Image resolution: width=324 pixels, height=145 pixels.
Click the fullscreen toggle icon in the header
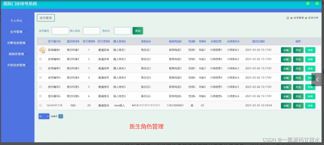(x=308, y=3)
